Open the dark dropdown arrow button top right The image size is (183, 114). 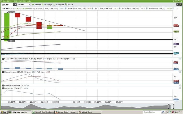(x=177, y=4)
